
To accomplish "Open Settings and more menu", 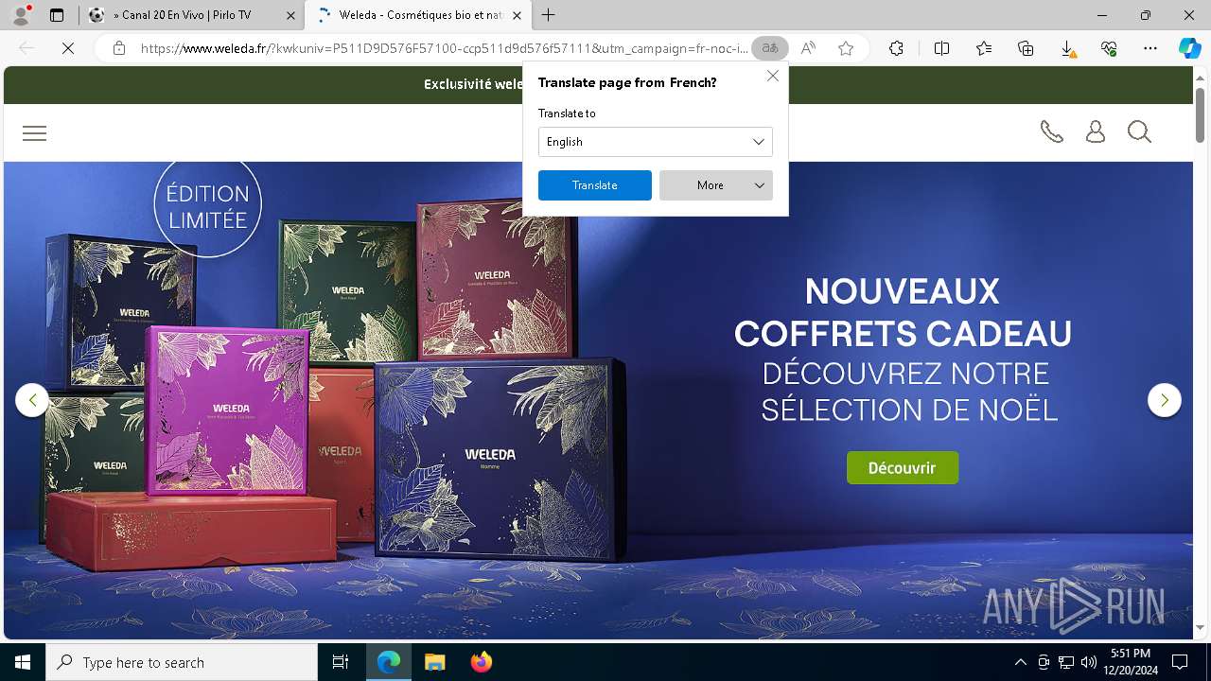I will pos(1150,48).
